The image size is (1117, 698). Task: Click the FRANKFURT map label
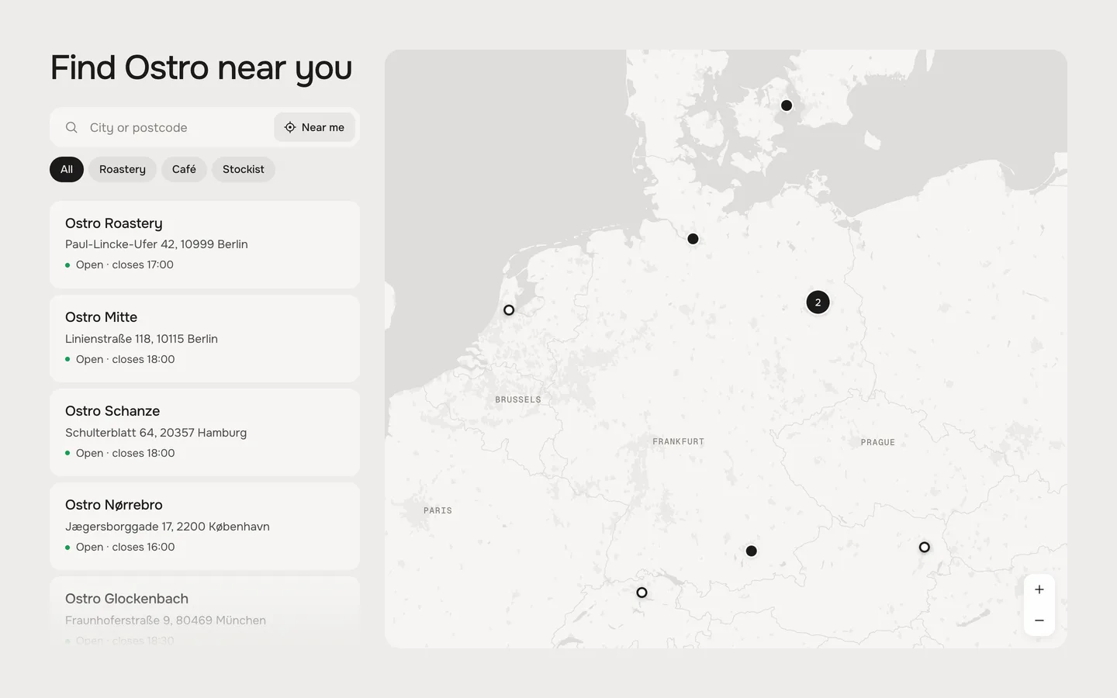click(679, 441)
